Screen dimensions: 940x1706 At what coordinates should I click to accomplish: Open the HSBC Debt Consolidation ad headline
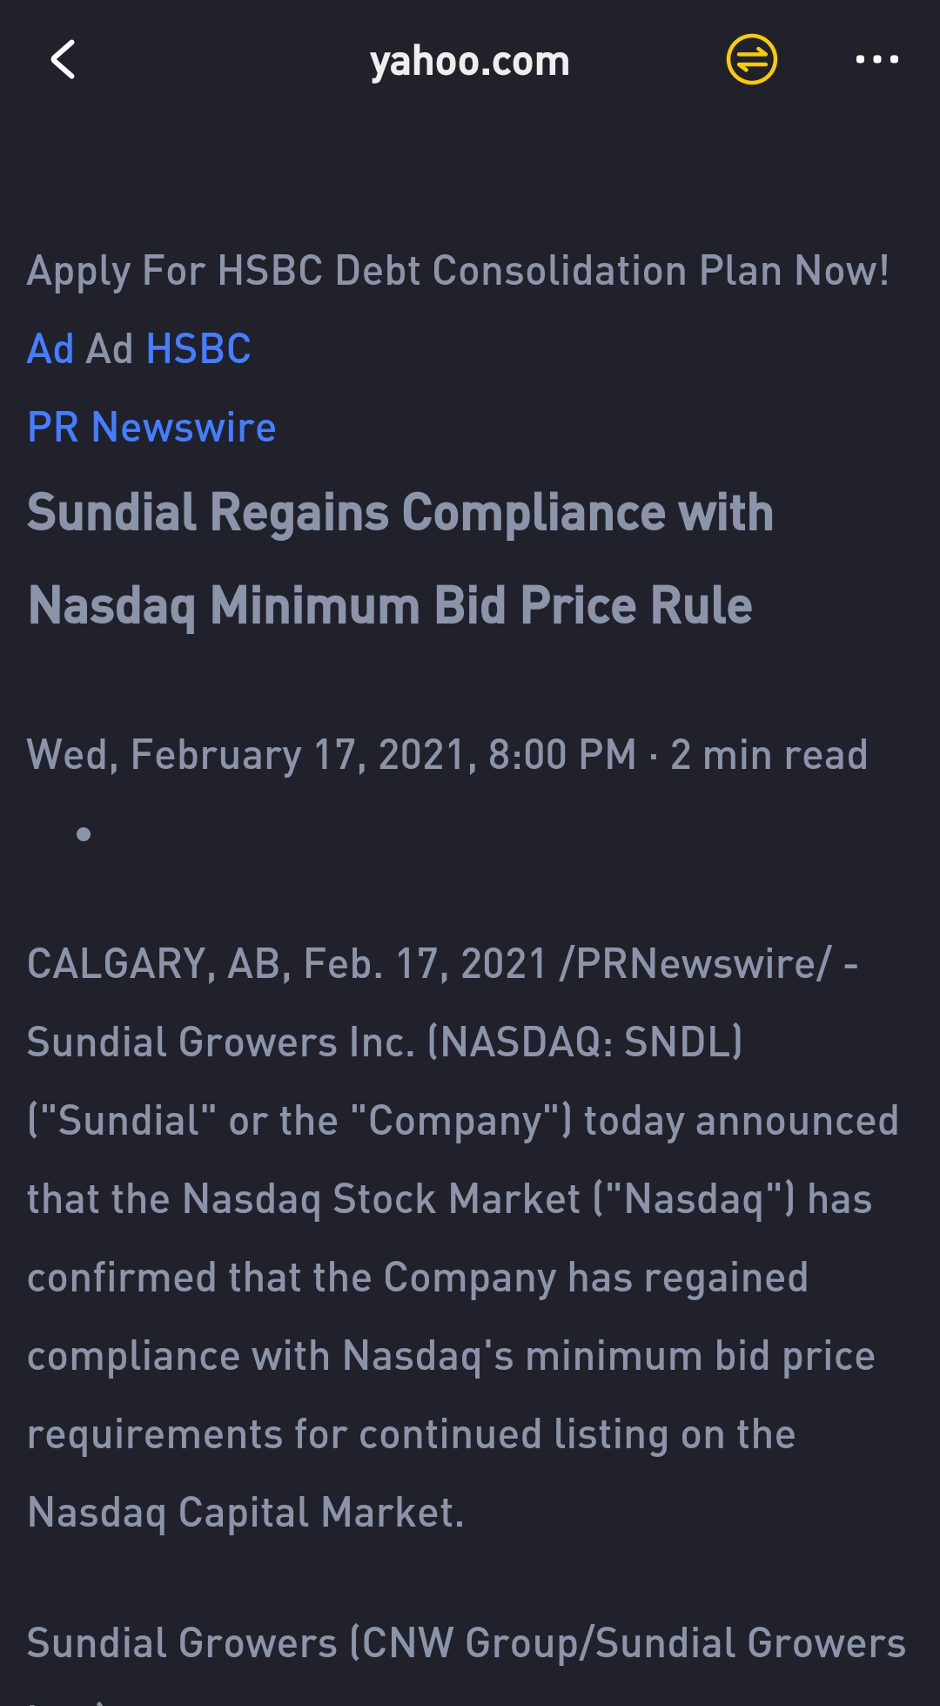coord(458,271)
